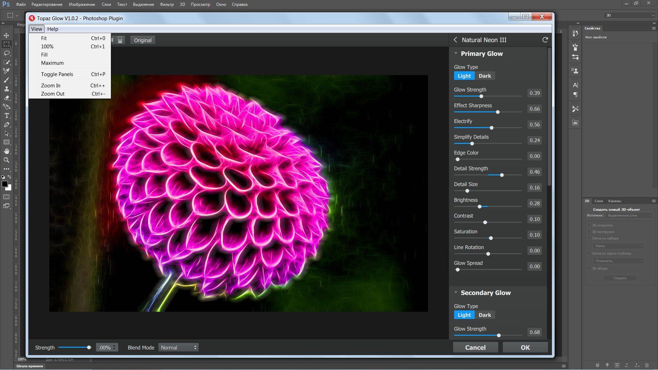
Task: Select the Quick Selection tool
Action: [x=7, y=62]
